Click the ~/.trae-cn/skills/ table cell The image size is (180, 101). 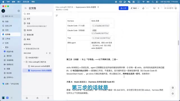click(x=102, y=38)
